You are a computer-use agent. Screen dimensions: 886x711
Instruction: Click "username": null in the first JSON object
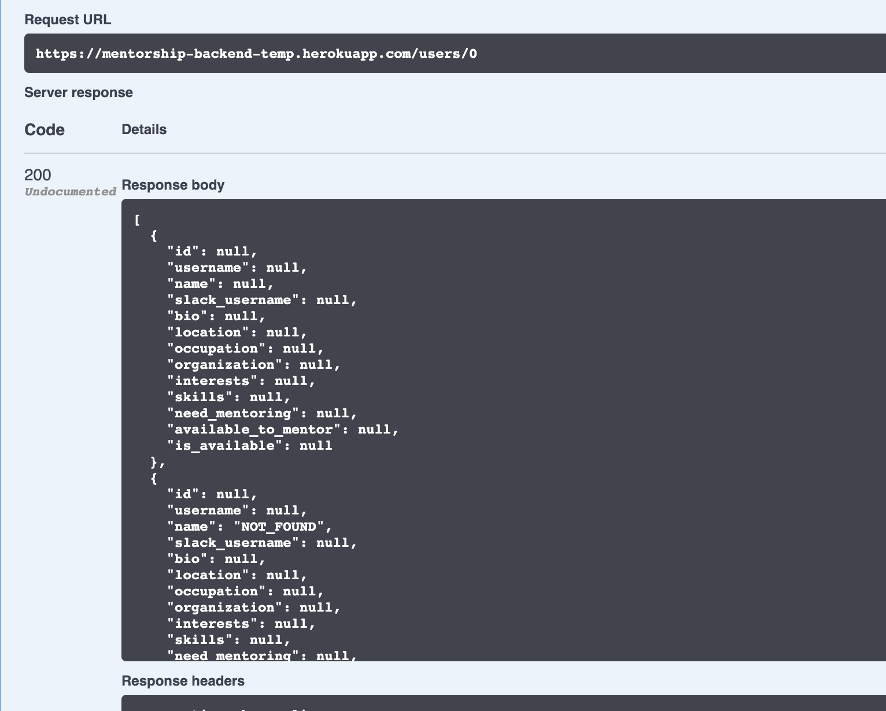237,268
